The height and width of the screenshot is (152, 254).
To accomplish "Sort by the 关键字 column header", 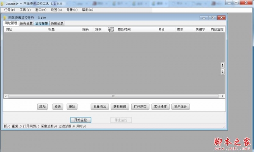I will pos(200,30).
